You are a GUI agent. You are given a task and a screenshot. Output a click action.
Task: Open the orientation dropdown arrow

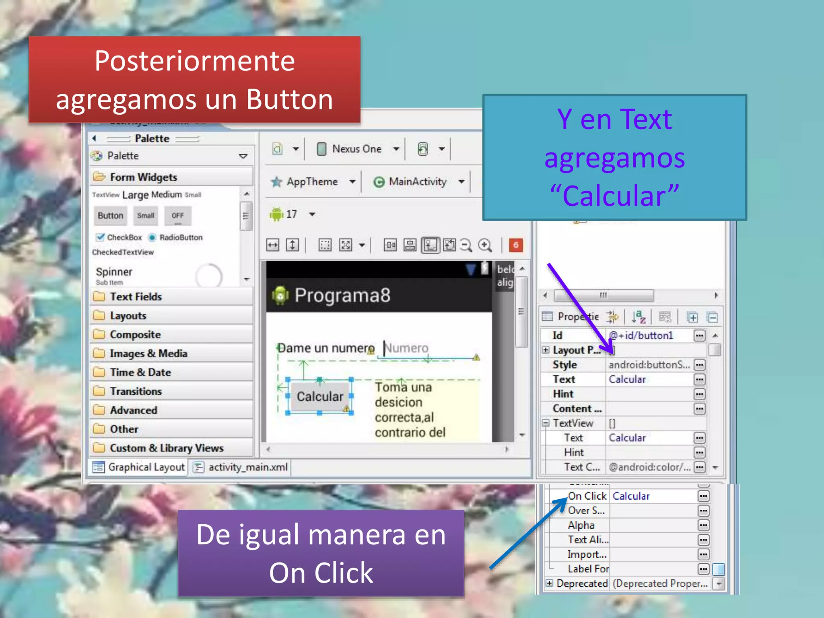[442, 149]
